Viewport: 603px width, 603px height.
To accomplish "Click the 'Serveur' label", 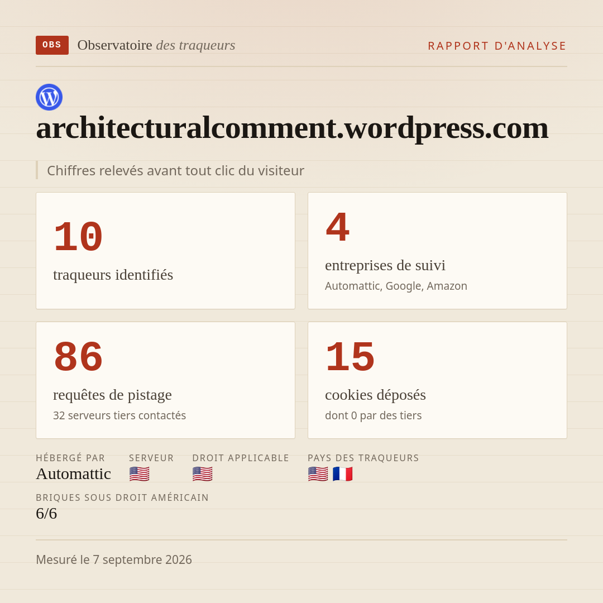I will coord(151,458).
